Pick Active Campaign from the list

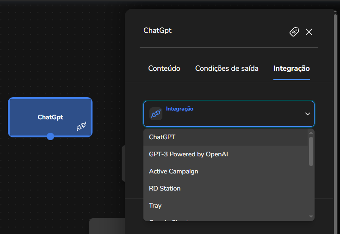point(226,171)
